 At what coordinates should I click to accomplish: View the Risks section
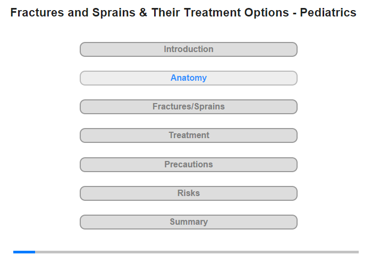click(188, 193)
